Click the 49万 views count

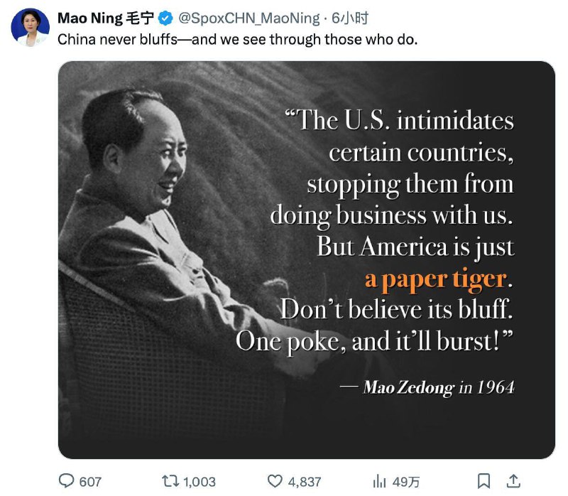(403, 482)
